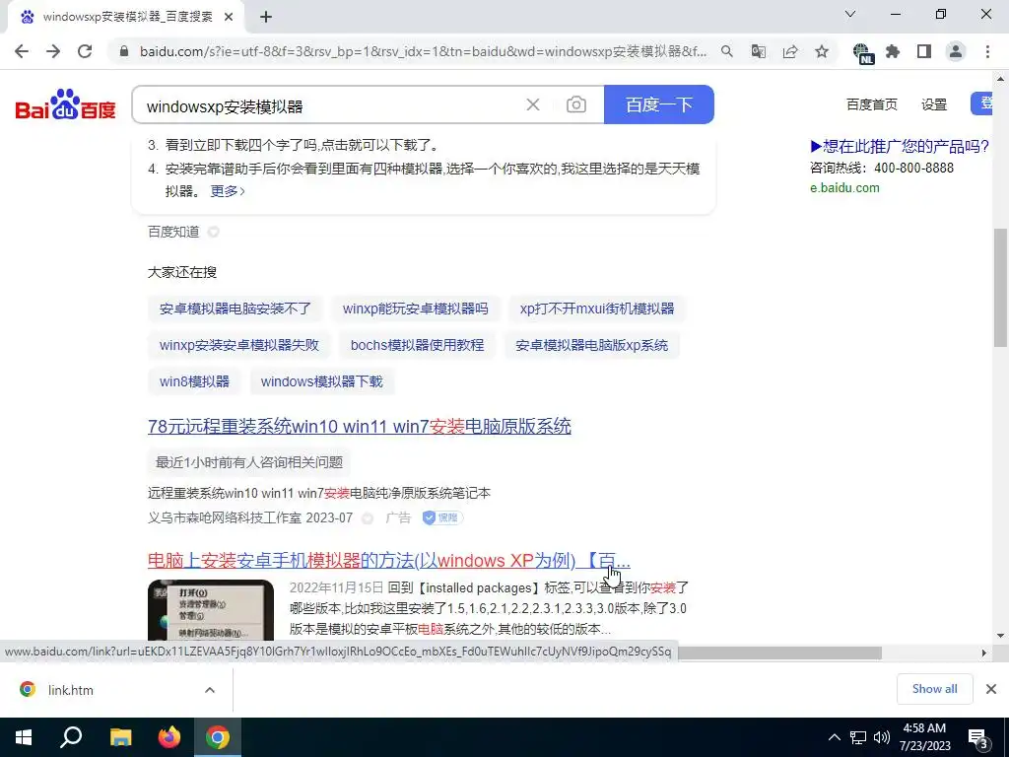Image resolution: width=1009 pixels, height=757 pixels.
Task: Bookmark this page with the star icon
Action: point(822,51)
